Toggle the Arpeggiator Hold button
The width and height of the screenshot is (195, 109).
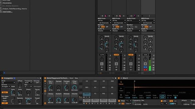(13, 87)
